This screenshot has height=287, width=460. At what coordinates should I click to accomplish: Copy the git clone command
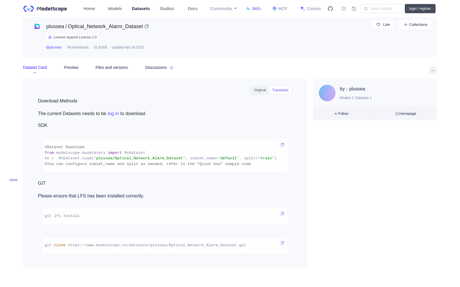point(282,243)
